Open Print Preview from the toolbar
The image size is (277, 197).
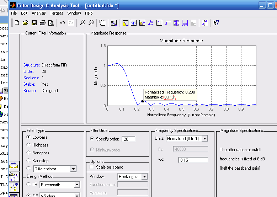click(x=51, y=23)
